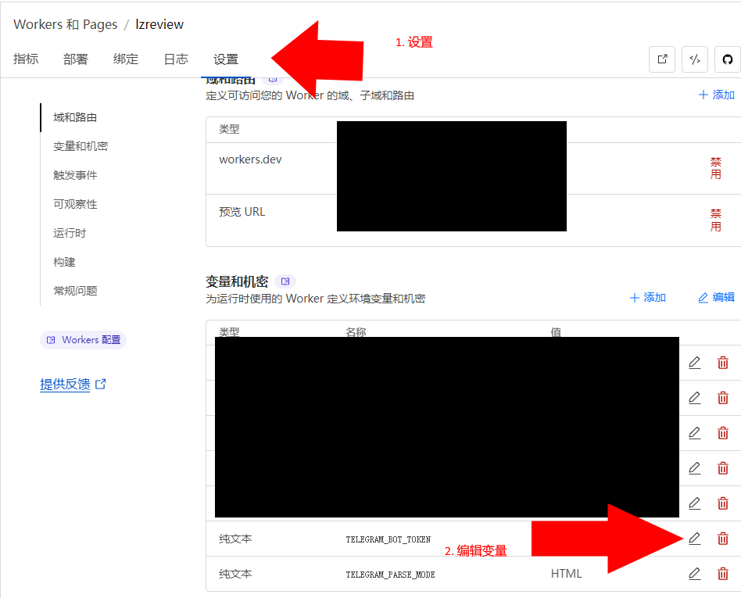Click the 纯文本 type in the TELEGRAM_PARSE_MODE row
The height and width of the screenshot is (598, 741).
[x=235, y=574]
